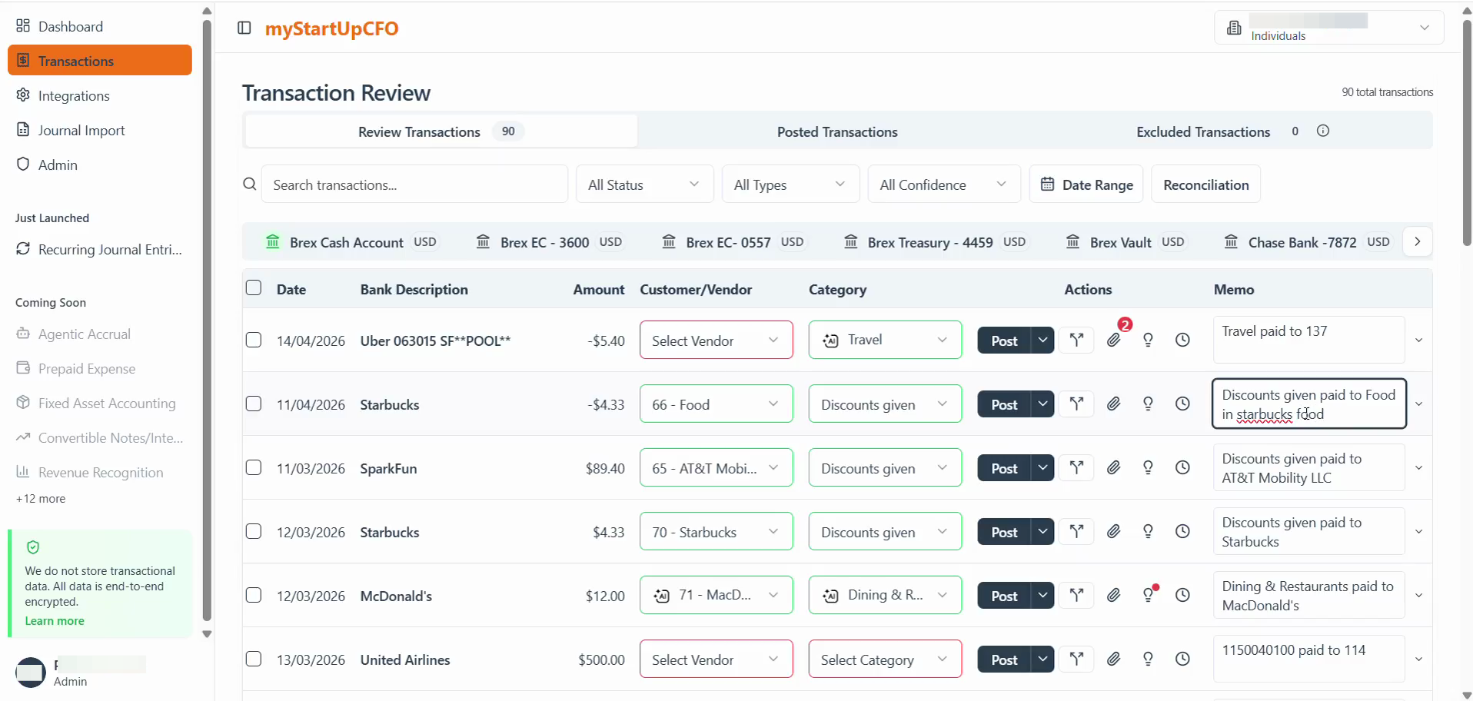Check the 12/03/2026 Starbucks row checkbox

(254, 531)
